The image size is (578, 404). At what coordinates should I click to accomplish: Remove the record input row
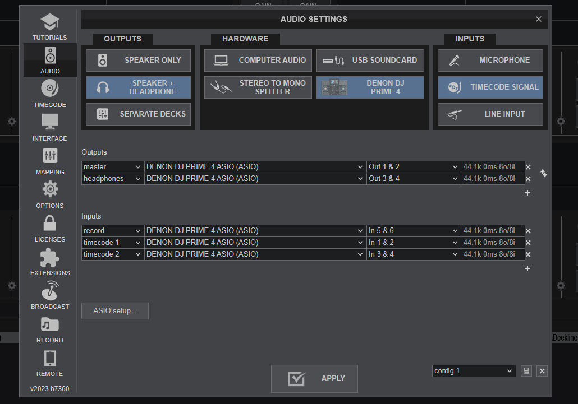pos(528,231)
